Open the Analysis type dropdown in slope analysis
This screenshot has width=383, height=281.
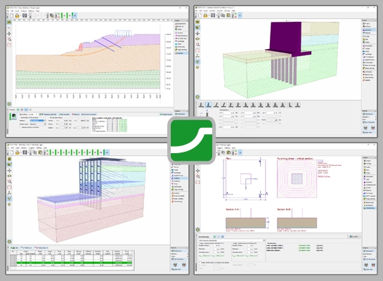[x=38, y=124]
